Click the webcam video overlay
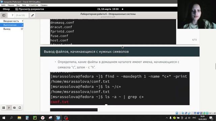This screenshot has width=216, height=121. click(x=197, y=14)
